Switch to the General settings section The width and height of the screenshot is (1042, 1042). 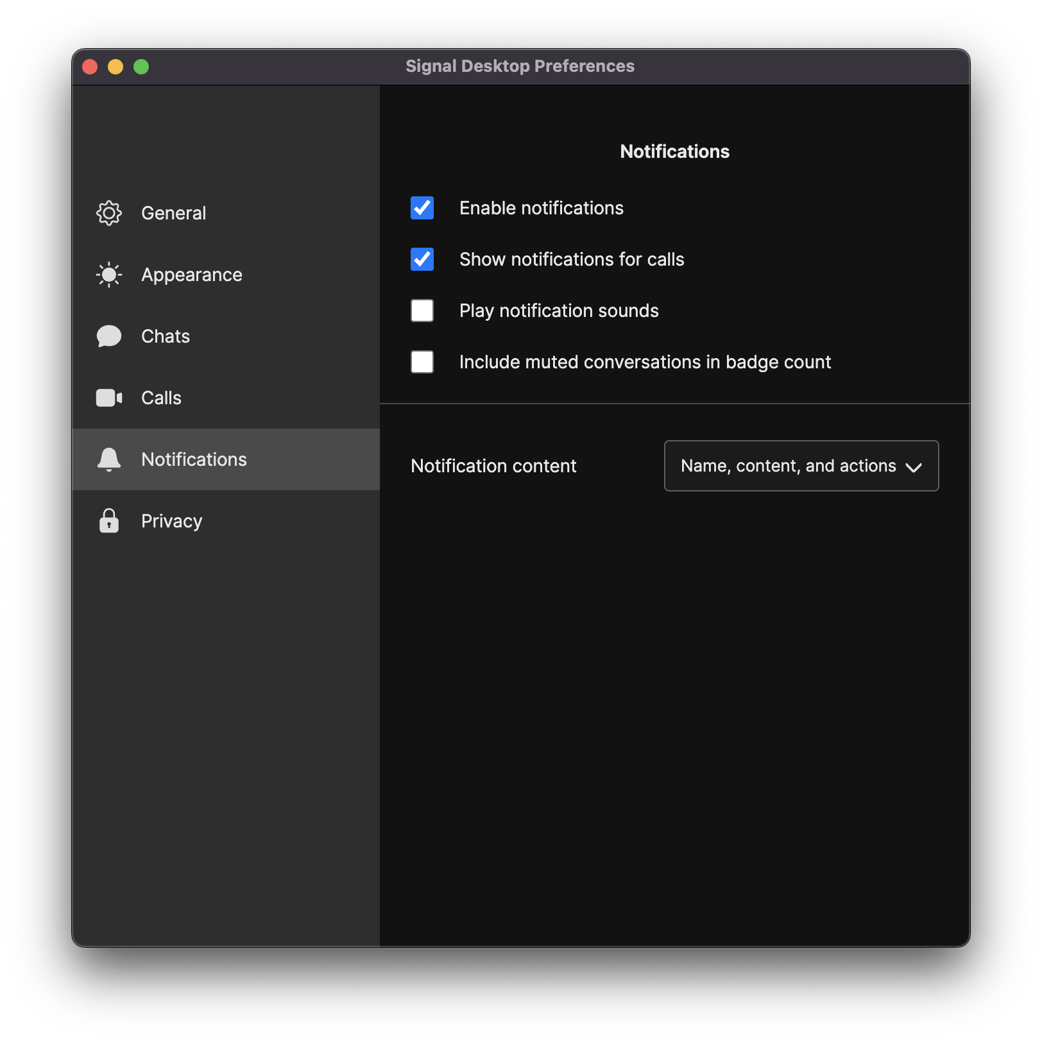coord(173,212)
